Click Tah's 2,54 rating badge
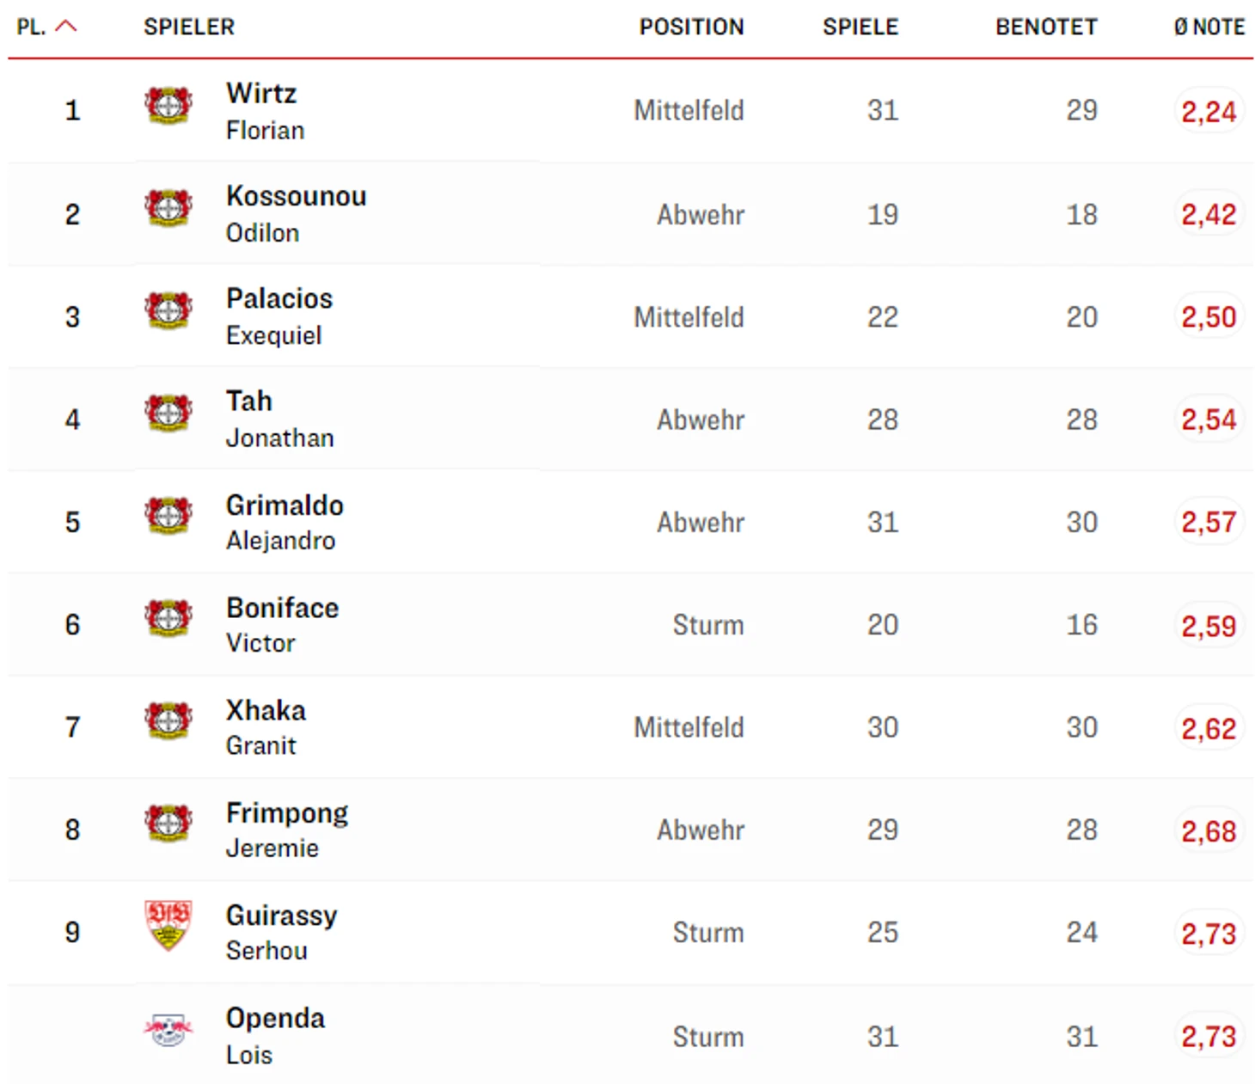 (1208, 420)
